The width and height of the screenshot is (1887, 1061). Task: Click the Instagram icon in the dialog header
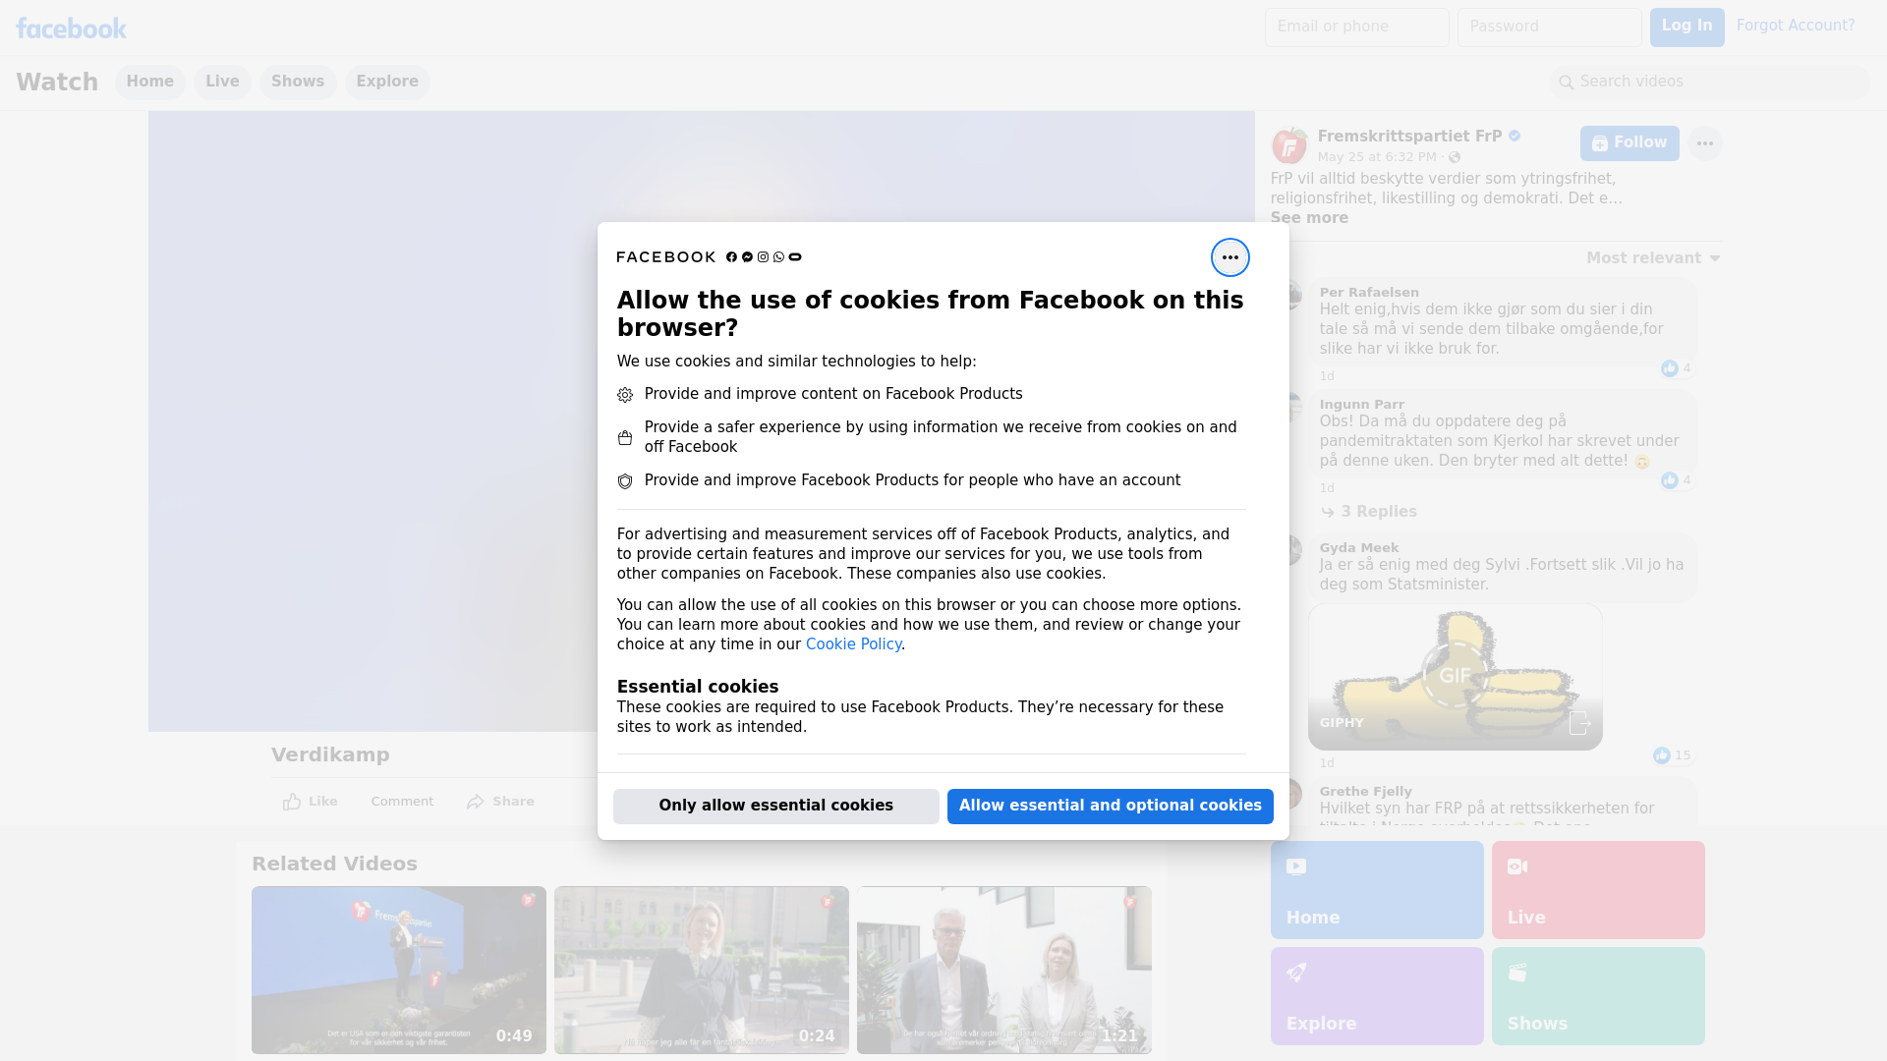pos(763,257)
